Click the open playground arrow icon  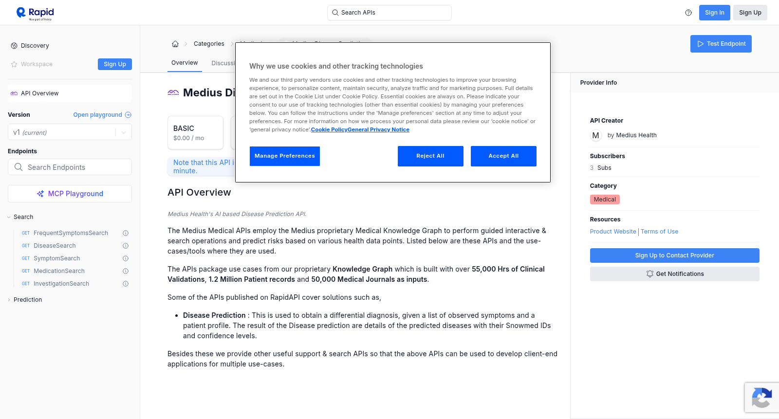[x=128, y=115]
